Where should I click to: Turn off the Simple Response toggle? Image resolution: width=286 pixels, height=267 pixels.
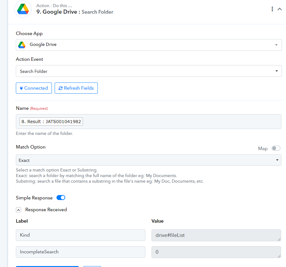tap(61, 198)
